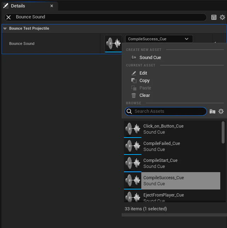Click the asset list vertical scrollbar

point(223,133)
